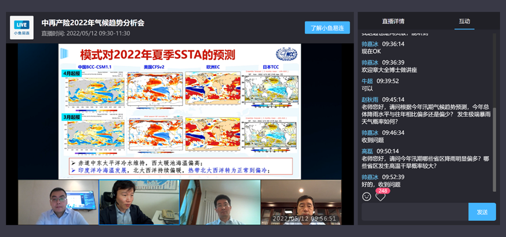Click 帅嘉冰 name at 09:36:39
This screenshot has height=237, width=506.
(369, 62)
